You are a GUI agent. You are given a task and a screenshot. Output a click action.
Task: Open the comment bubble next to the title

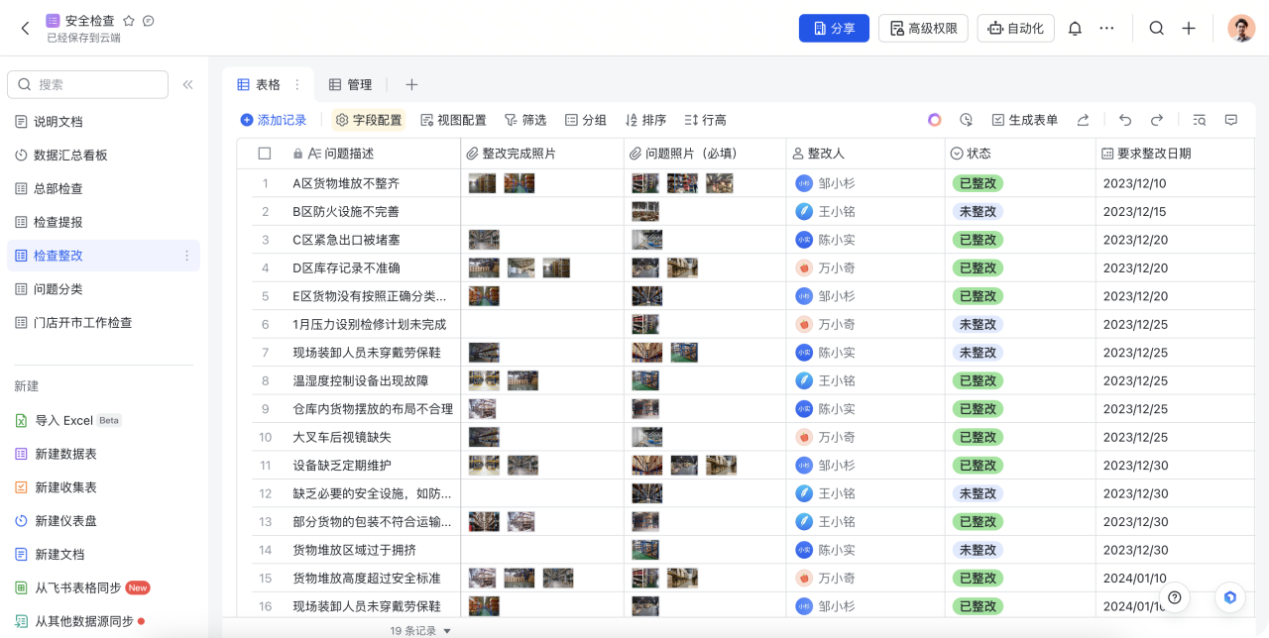(x=149, y=20)
